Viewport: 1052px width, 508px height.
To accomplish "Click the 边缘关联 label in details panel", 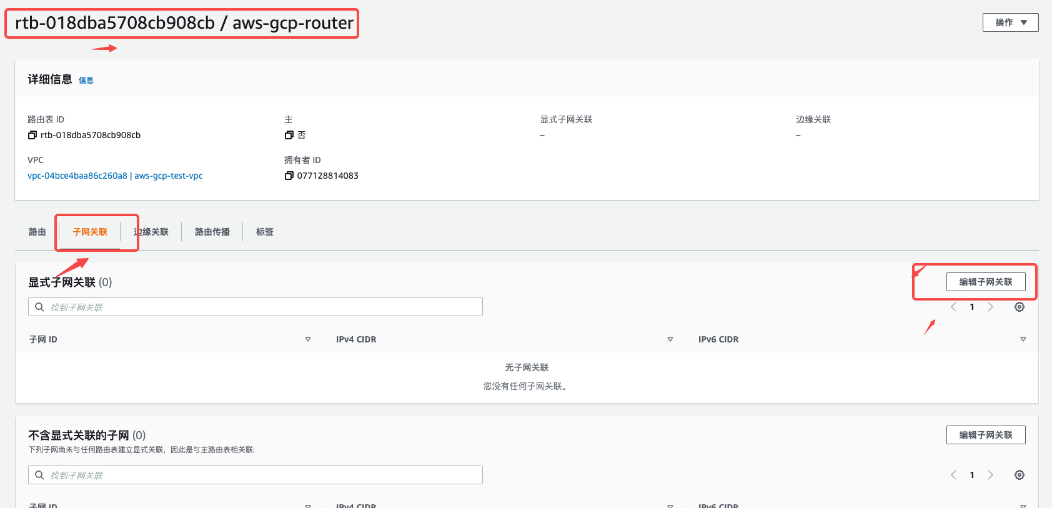I will (813, 119).
